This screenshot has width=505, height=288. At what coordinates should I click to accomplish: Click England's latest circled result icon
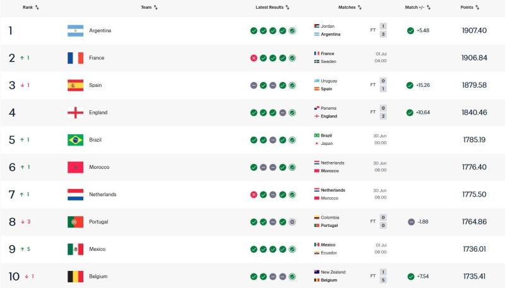click(x=292, y=113)
